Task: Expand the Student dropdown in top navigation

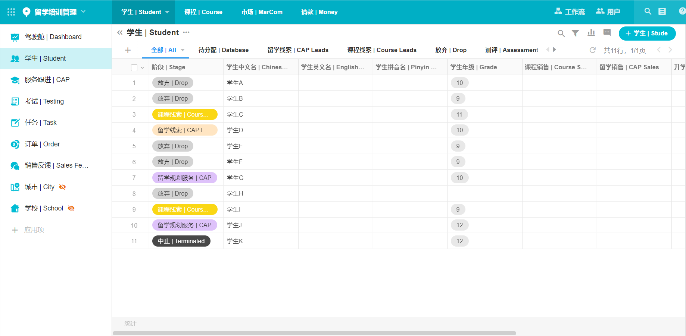Action: point(167,12)
